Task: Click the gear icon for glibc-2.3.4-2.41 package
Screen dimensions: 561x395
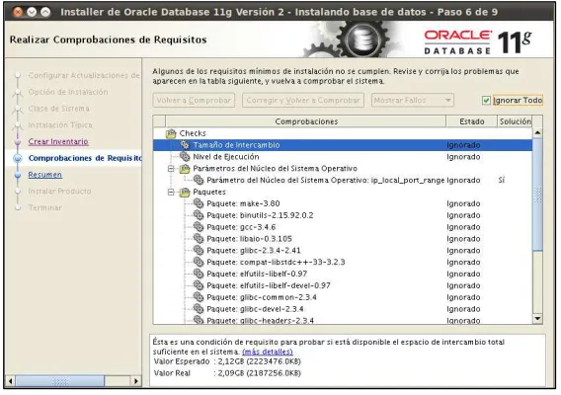Action: tap(199, 251)
